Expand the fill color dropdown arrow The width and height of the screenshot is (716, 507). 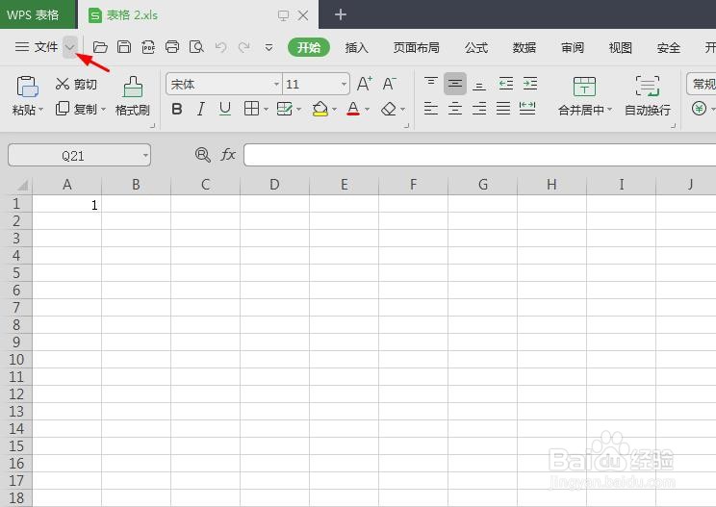(x=334, y=109)
